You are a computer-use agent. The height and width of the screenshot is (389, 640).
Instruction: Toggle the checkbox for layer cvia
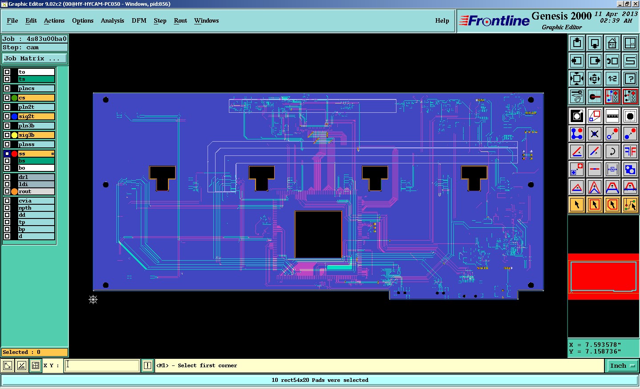(x=7, y=201)
